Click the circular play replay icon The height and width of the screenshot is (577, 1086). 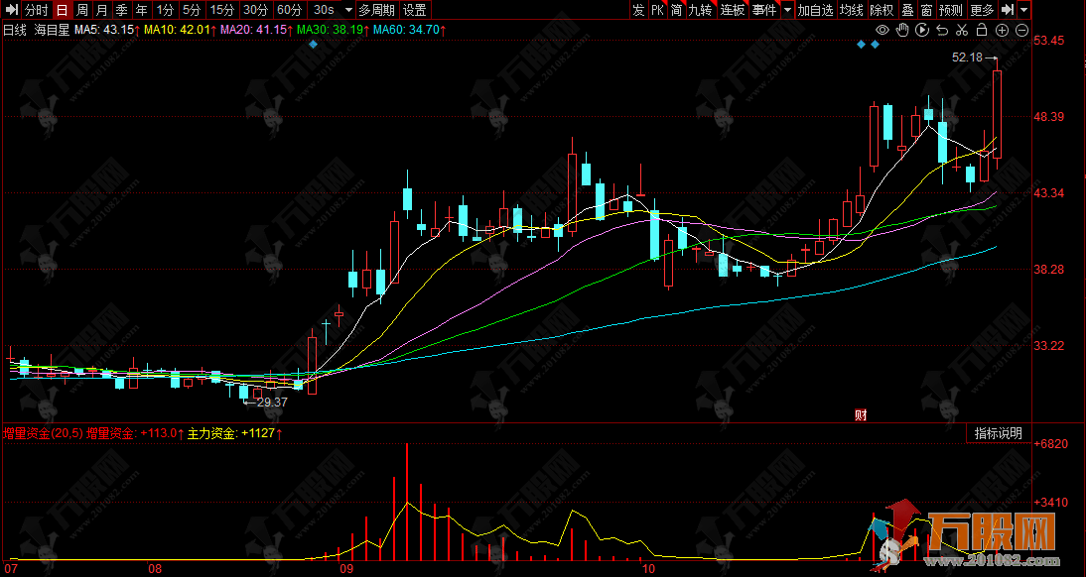(922, 30)
